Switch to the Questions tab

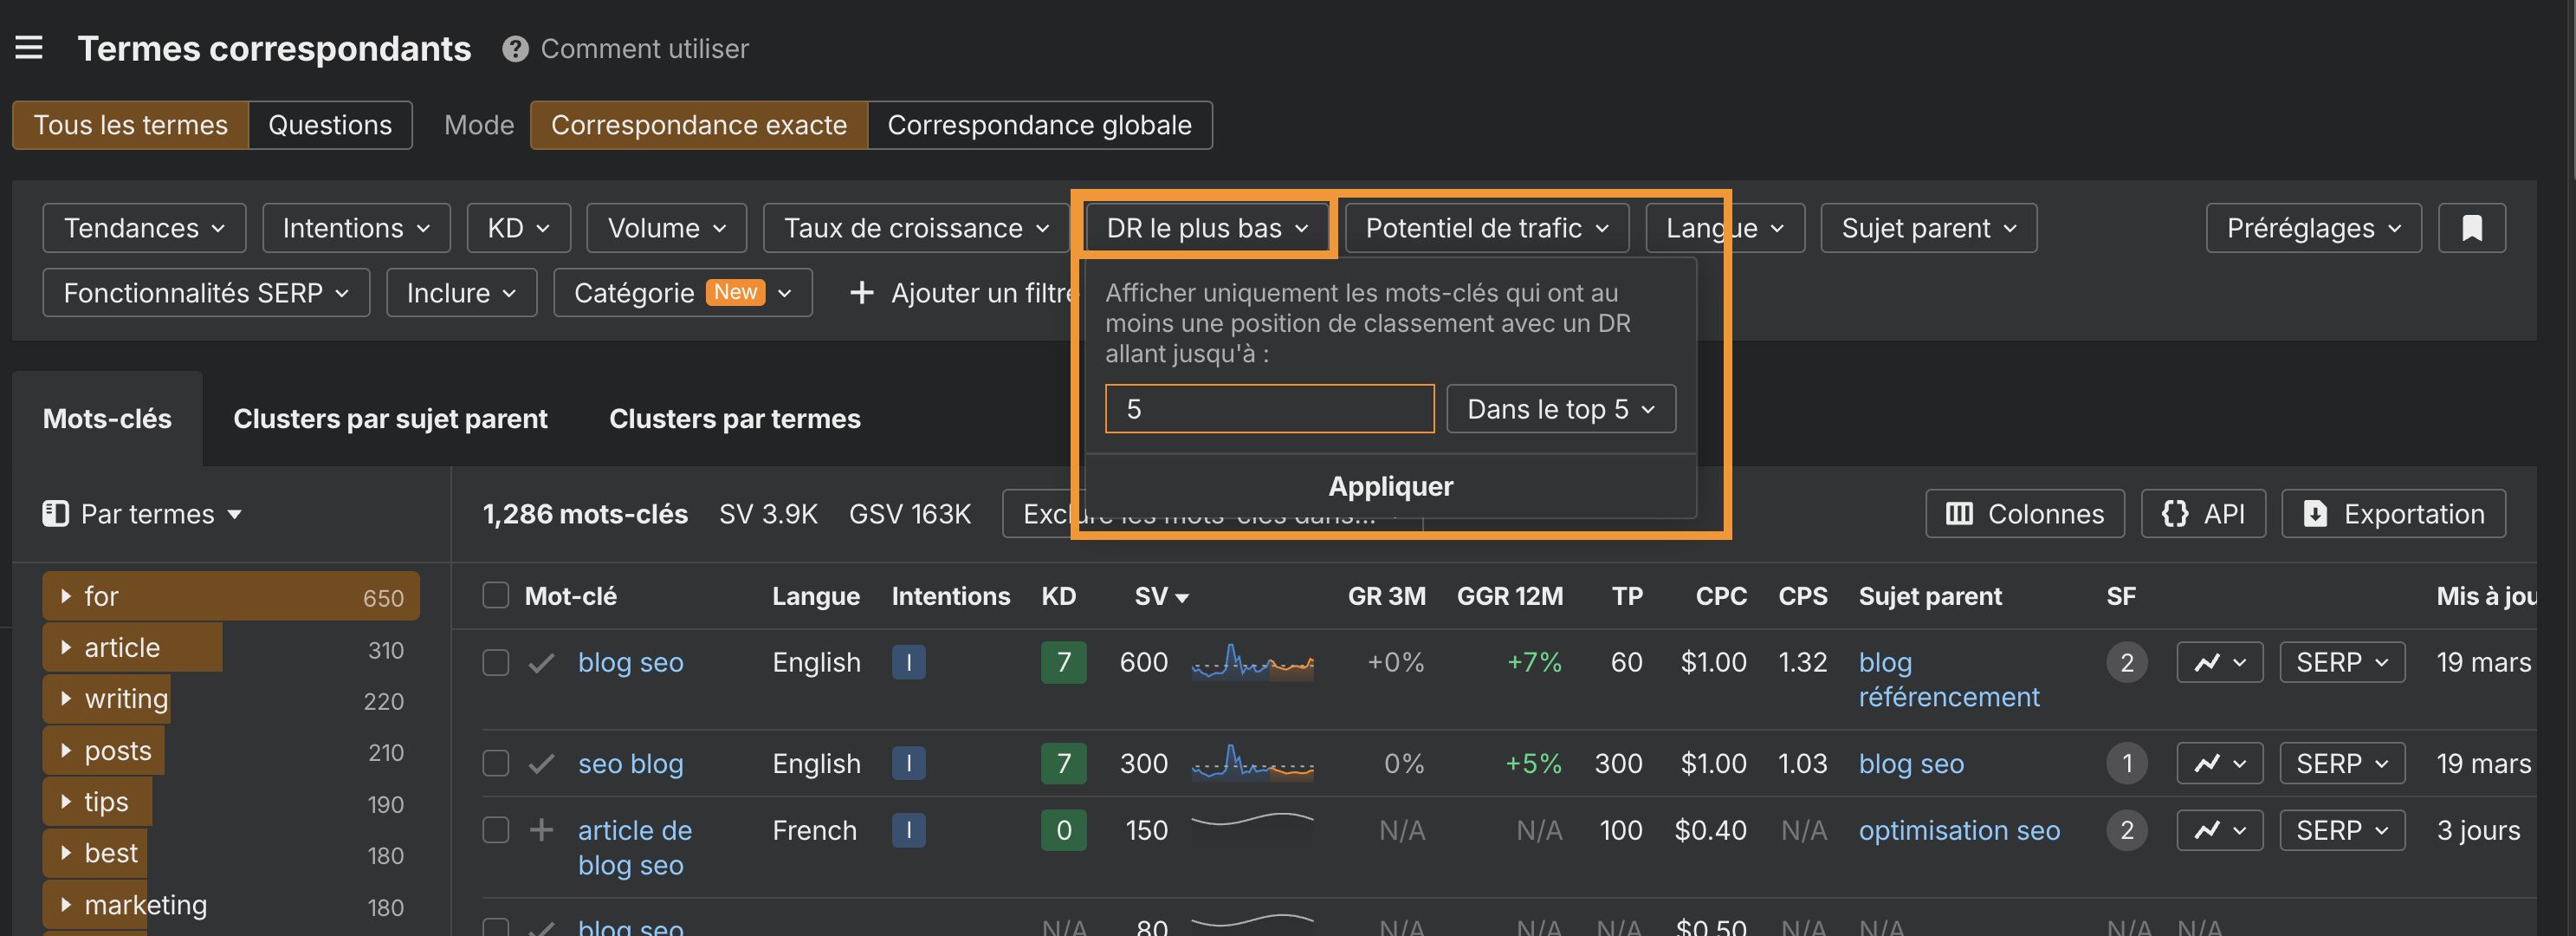329,124
